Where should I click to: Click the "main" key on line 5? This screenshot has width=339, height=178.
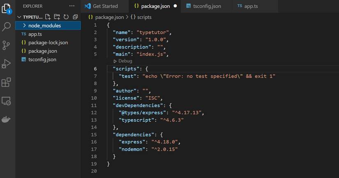pyautogui.click(x=122, y=54)
